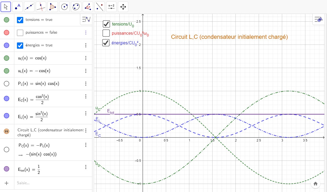This screenshot has width=327, height=192.
Task: Enable the puissances checkbox in algebra panel
Action: [20, 33]
